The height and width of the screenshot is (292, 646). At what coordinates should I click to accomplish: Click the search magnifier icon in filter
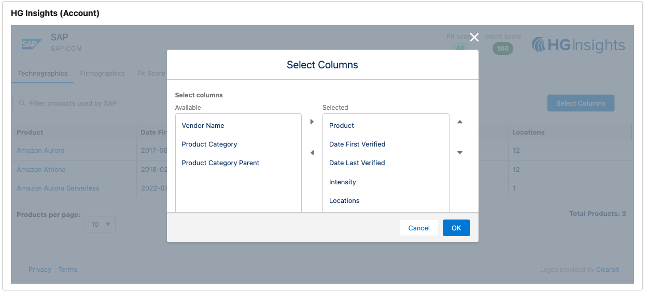click(22, 103)
